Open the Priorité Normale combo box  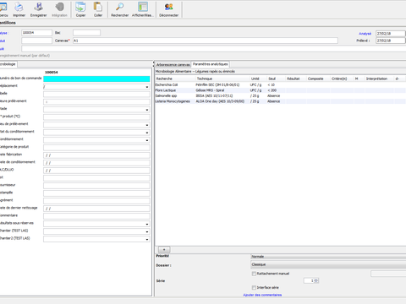pyautogui.click(x=328, y=257)
